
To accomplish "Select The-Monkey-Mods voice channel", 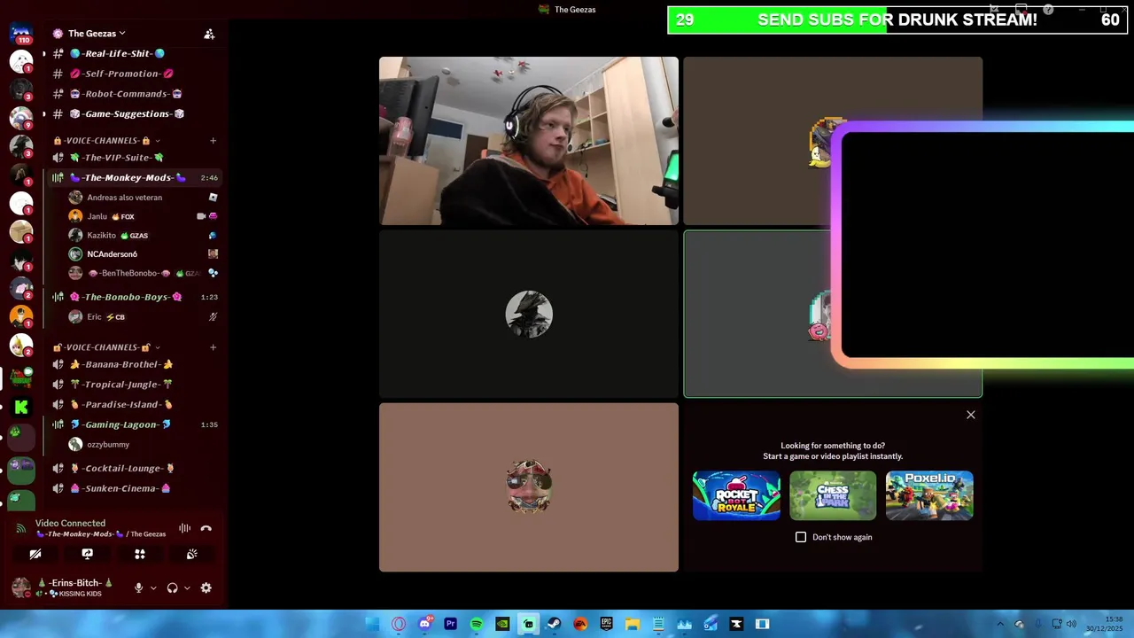I will tap(133, 178).
